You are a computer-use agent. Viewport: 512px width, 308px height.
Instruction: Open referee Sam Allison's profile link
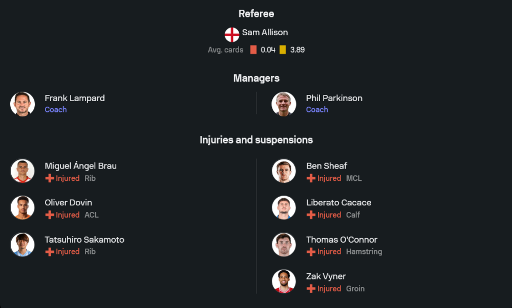[265, 32]
